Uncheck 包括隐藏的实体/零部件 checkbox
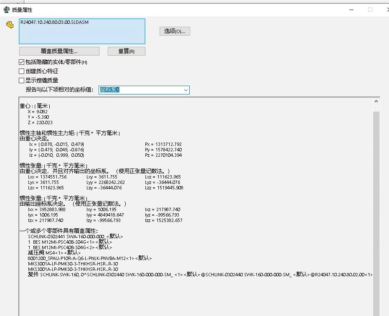 click(22, 62)
